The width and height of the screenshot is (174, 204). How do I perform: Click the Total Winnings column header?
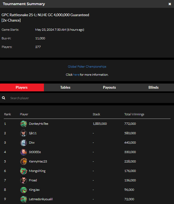point(134,114)
